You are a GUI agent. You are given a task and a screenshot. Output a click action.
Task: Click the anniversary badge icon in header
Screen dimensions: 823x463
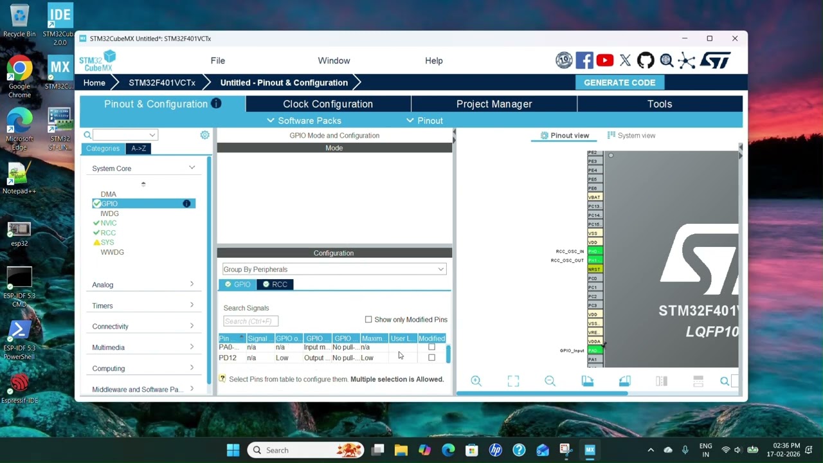564,60
